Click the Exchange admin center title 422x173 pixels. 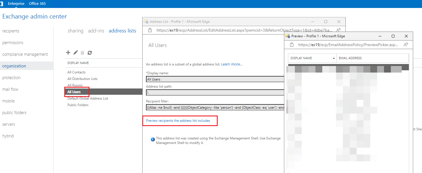tap(35, 17)
